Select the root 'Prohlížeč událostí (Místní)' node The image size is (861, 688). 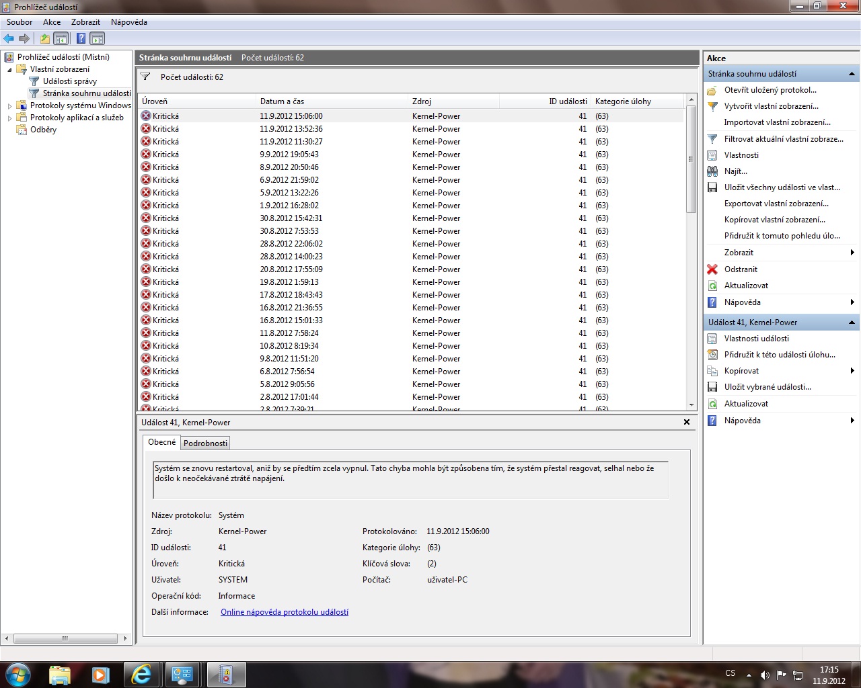point(63,57)
